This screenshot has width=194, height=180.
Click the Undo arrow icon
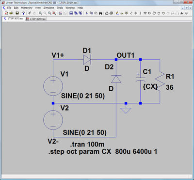pyautogui.click(x=163, y=13)
